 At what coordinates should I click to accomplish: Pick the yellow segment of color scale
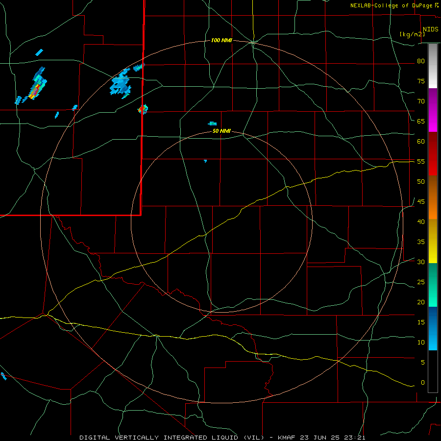coord(433,241)
